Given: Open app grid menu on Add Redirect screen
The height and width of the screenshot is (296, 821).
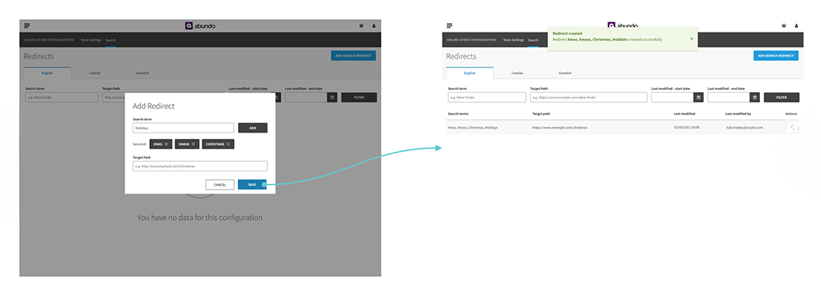Looking at the screenshot, I should pos(27,25).
